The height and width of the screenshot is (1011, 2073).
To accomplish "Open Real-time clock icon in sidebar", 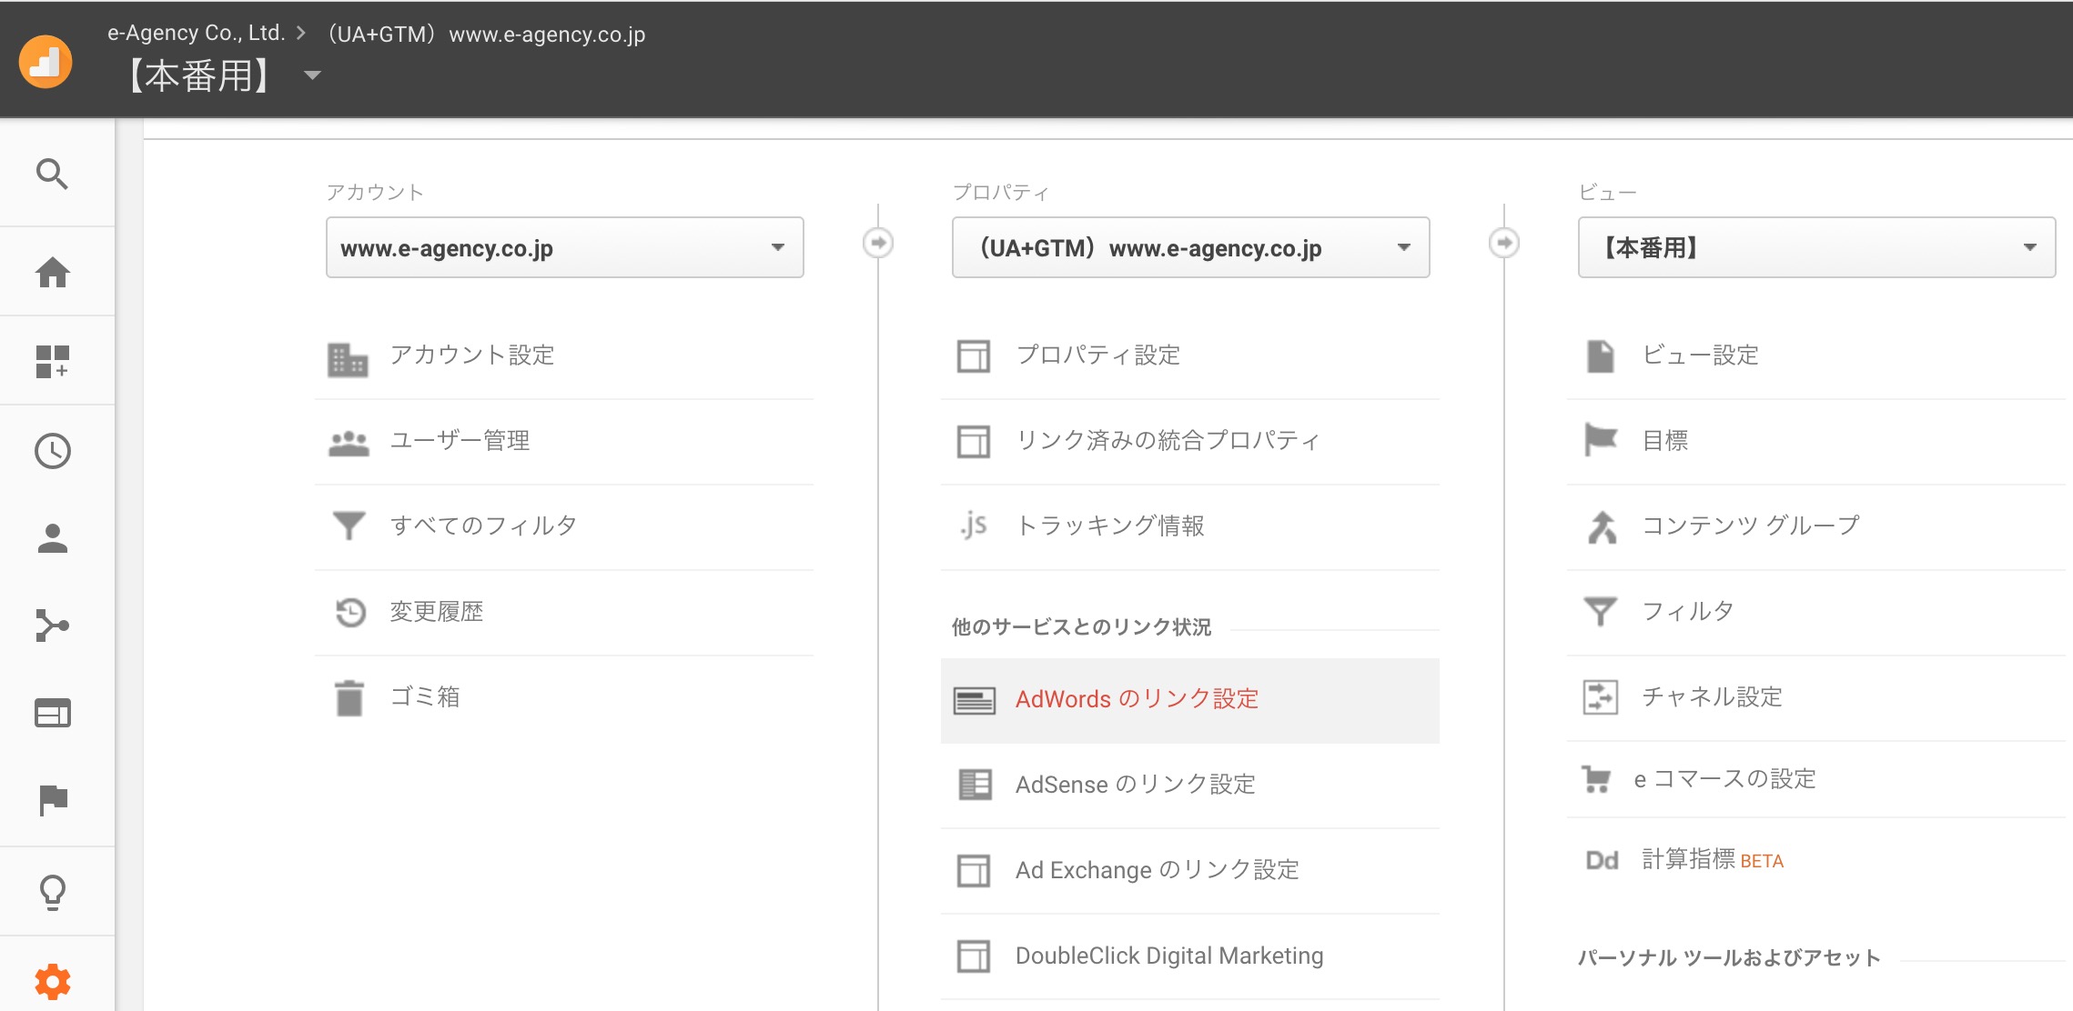I will click(53, 451).
